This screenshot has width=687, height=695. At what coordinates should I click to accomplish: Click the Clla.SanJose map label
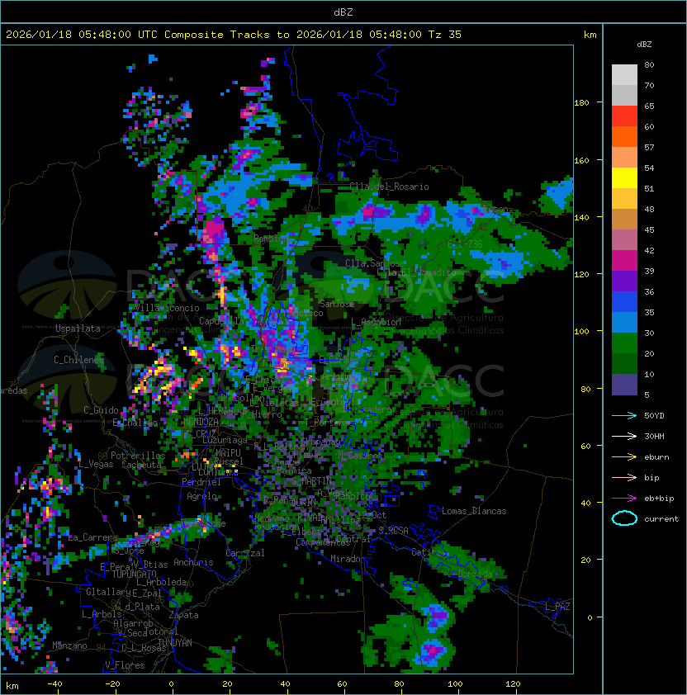tap(375, 263)
